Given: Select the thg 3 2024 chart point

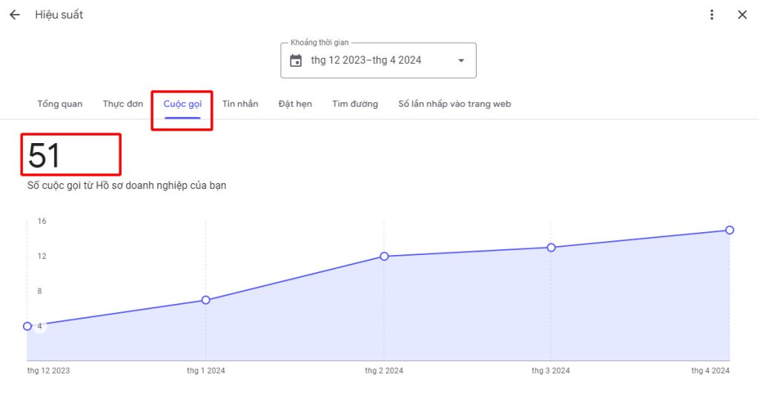Looking at the screenshot, I should click(x=551, y=248).
